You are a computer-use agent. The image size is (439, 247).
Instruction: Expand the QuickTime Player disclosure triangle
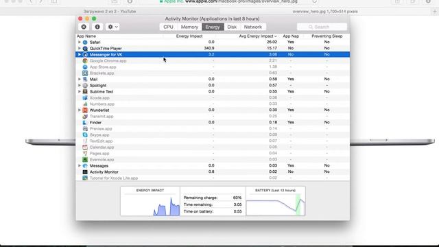tap(80, 48)
